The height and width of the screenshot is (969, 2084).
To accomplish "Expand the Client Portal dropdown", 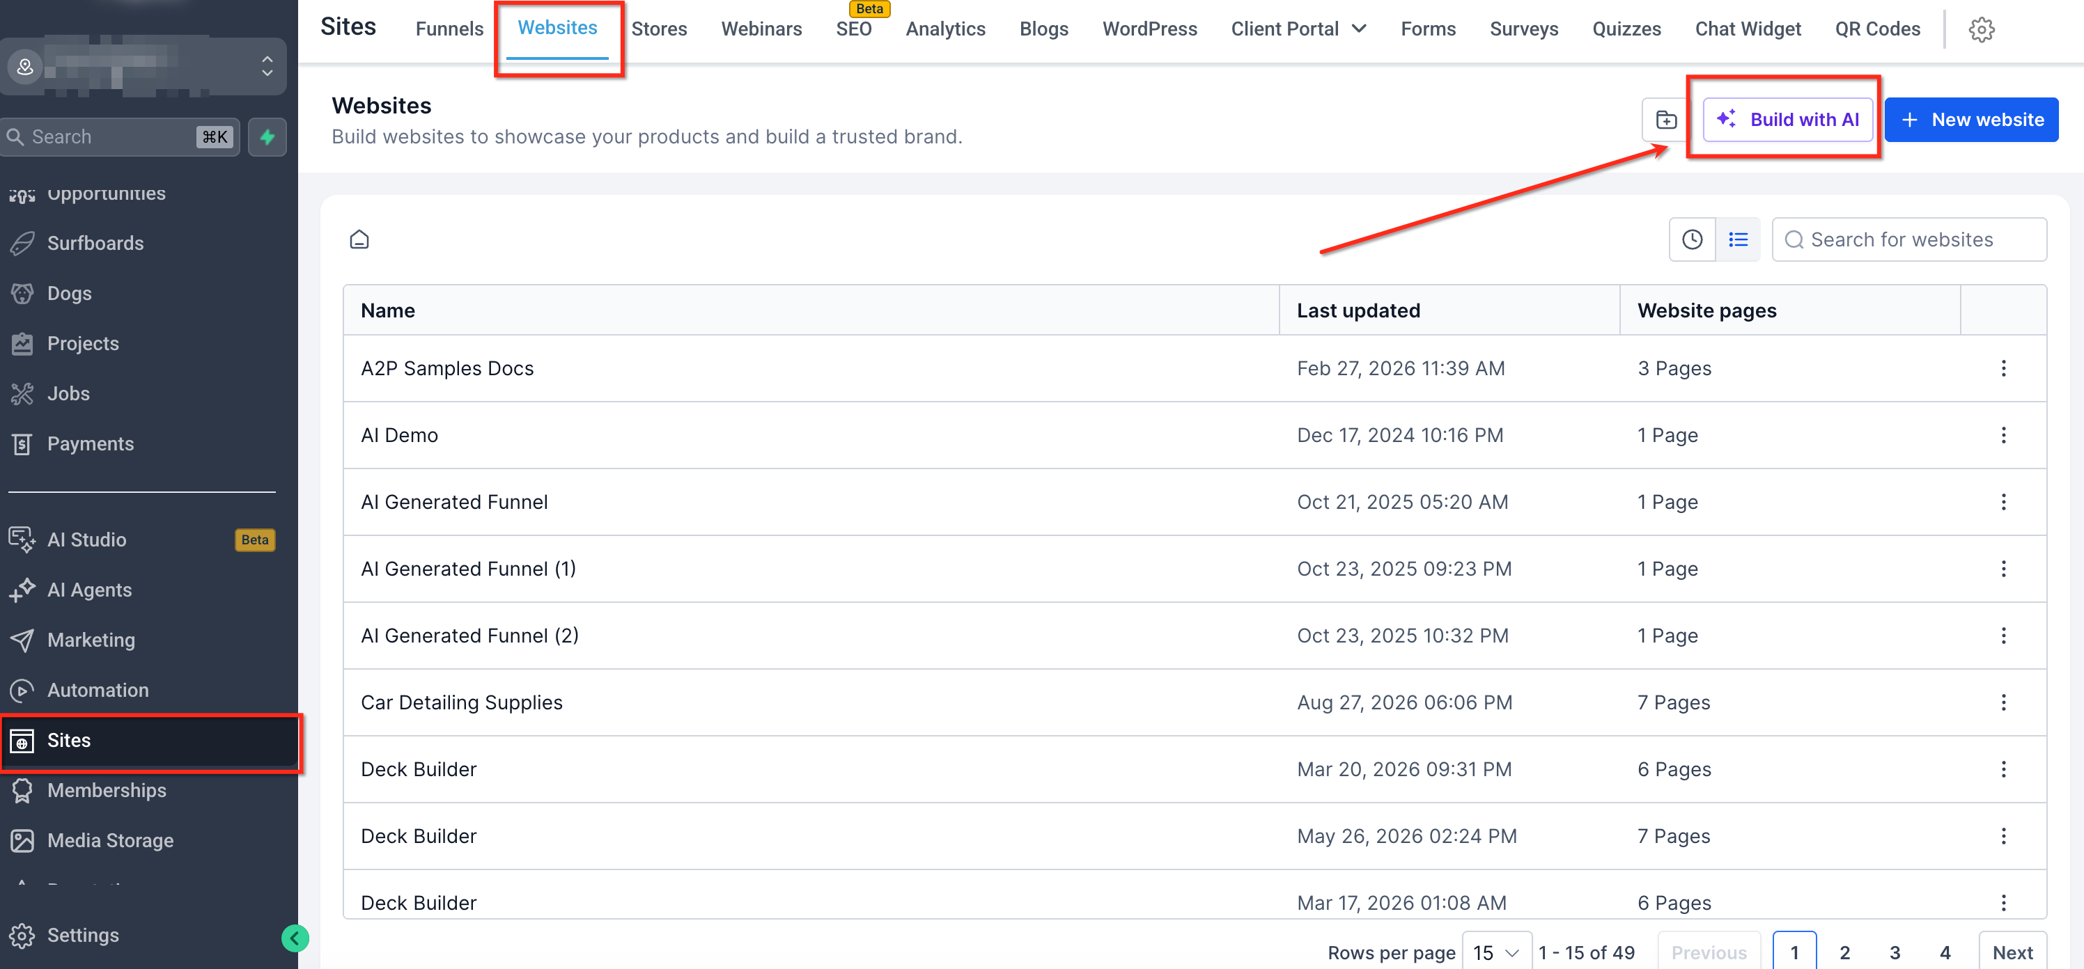I will tap(1298, 29).
